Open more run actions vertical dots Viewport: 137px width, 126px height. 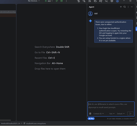[66, 1]
